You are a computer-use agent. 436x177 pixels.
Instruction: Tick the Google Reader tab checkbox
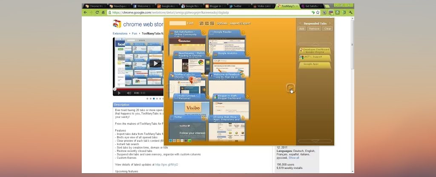pos(212,33)
